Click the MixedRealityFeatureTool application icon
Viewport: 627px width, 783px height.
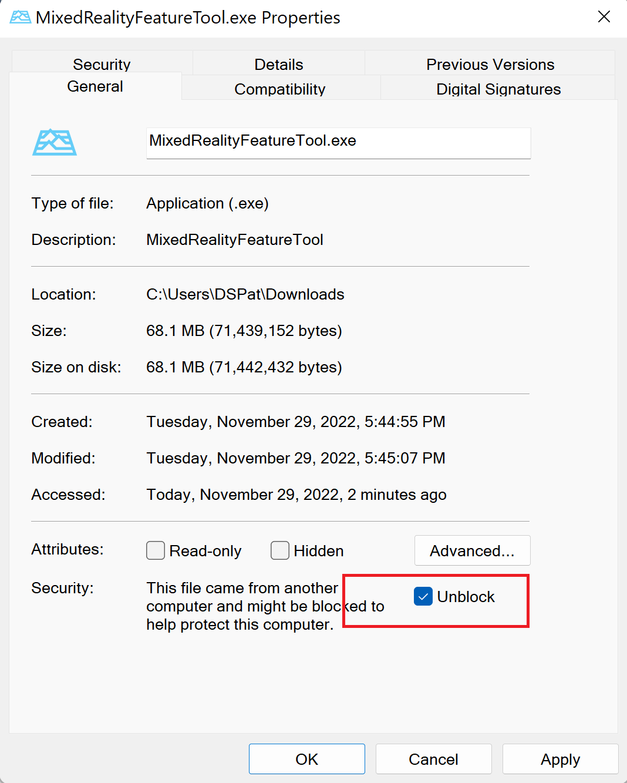coord(54,142)
